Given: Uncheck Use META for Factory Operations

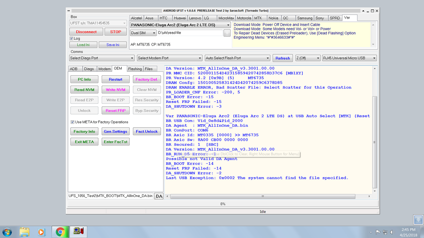Looking at the screenshot, I should (73, 122).
